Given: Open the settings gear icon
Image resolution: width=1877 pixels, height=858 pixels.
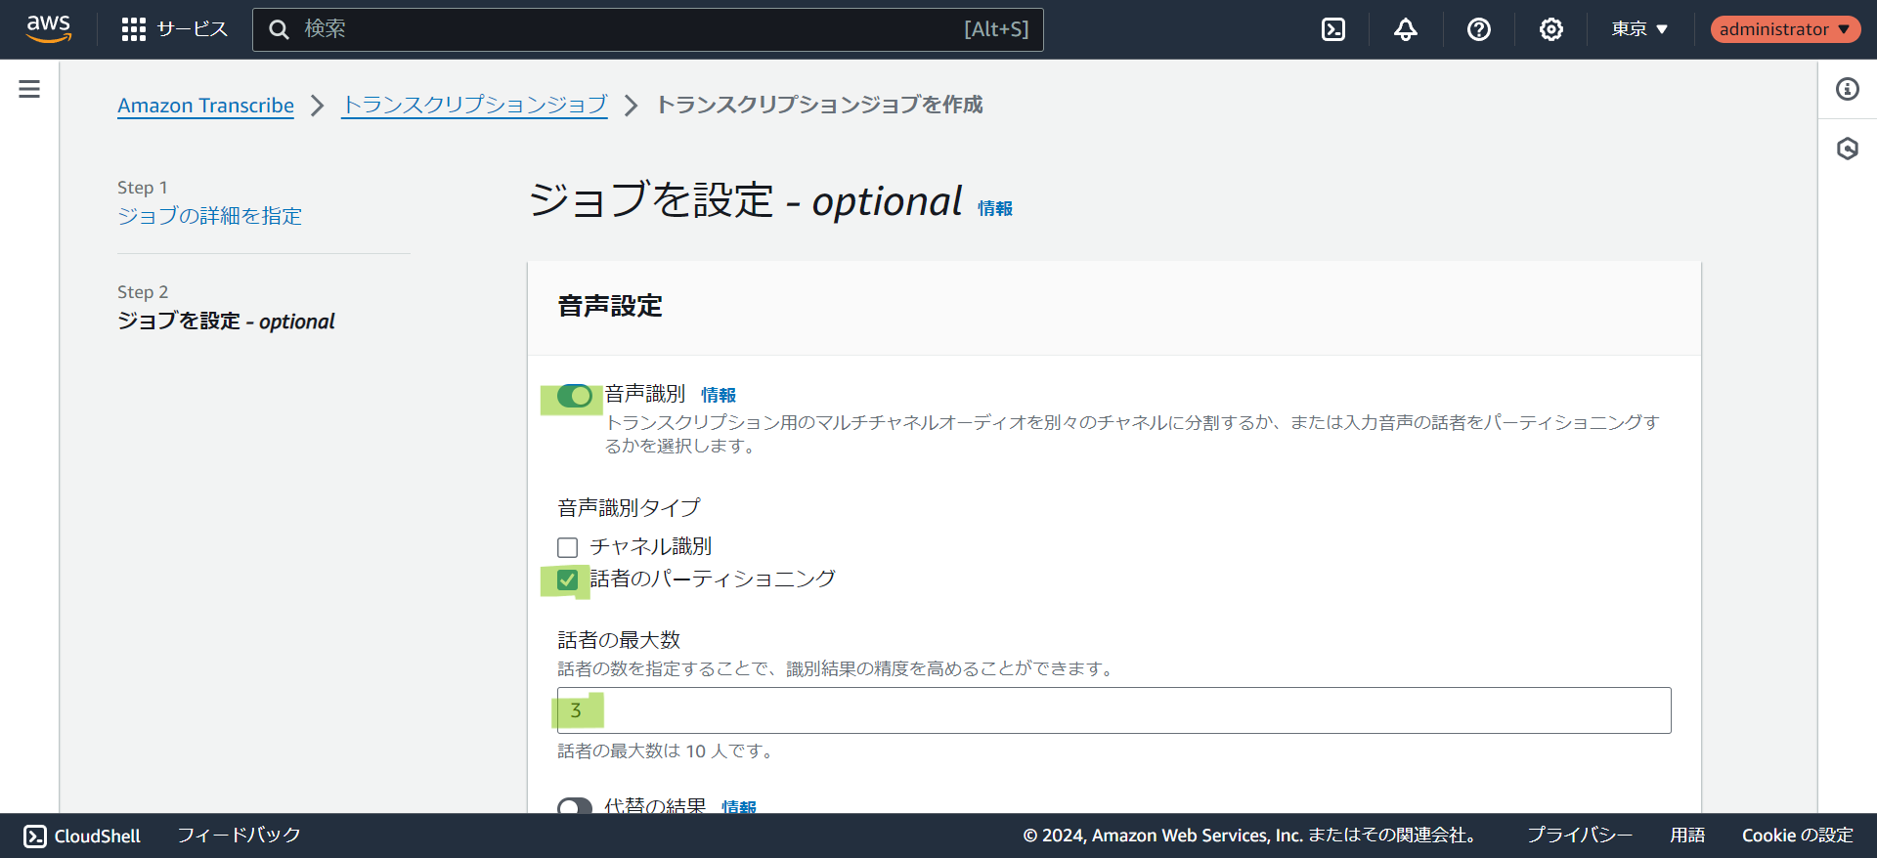Looking at the screenshot, I should [x=1550, y=29].
